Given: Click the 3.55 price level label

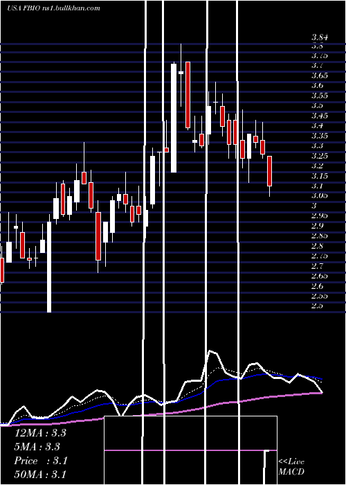Looking at the screenshot, I should click(320, 96).
